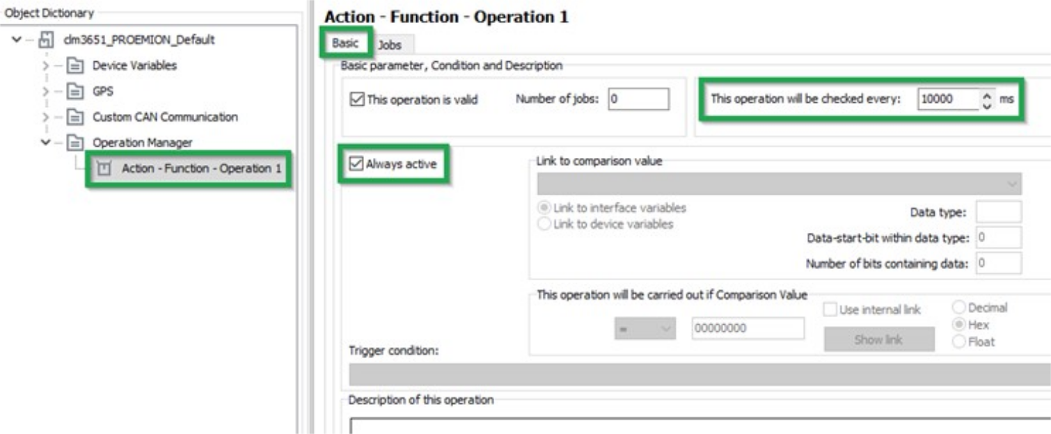Click the dm3651_PROEMION_Default device icon

tap(46, 40)
